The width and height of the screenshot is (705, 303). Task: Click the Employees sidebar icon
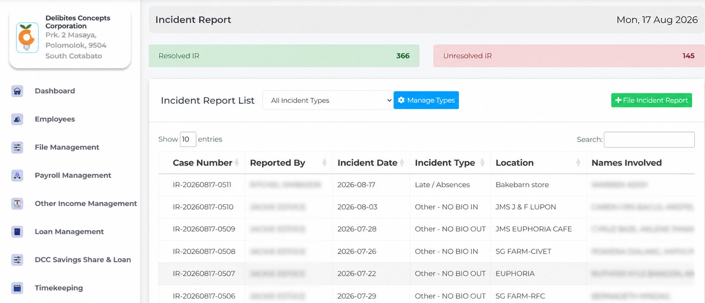(17, 119)
